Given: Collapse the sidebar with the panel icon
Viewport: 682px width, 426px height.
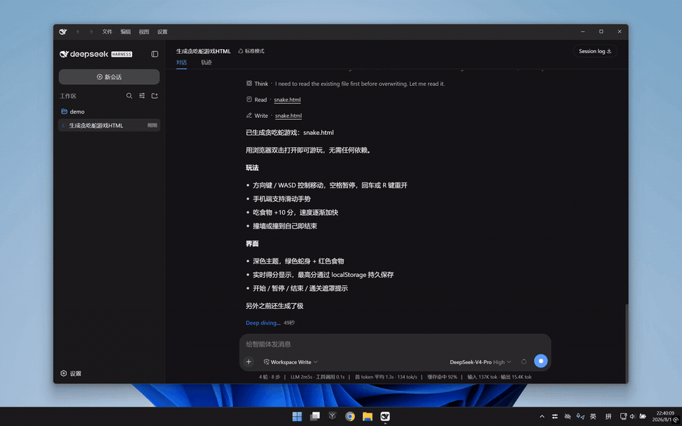Looking at the screenshot, I should pyautogui.click(x=154, y=54).
